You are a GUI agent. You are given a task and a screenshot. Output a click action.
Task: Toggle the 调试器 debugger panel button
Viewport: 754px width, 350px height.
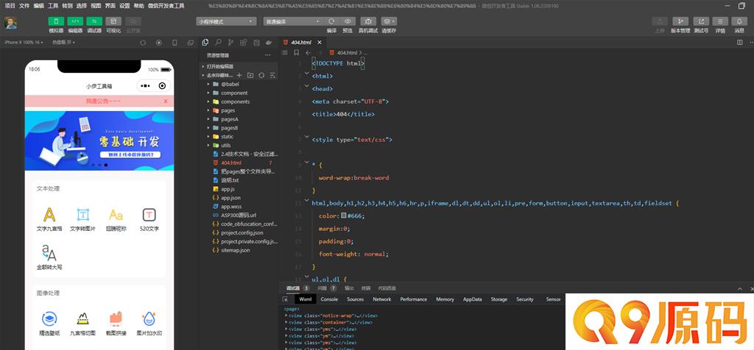94,21
